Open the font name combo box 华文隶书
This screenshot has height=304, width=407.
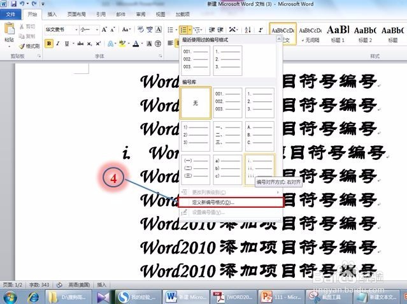coord(61,29)
